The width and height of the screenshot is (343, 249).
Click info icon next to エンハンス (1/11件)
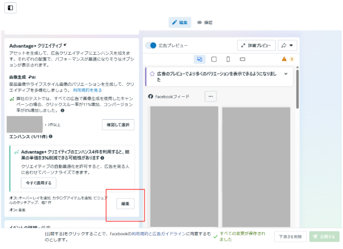[51, 137]
